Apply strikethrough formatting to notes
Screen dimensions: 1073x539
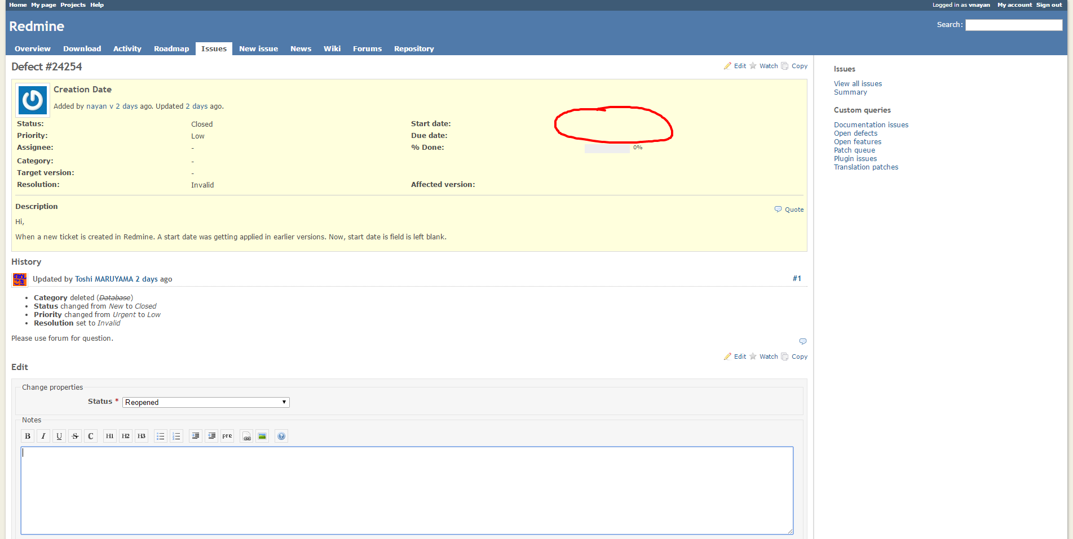pyautogui.click(x=75, y=436)
